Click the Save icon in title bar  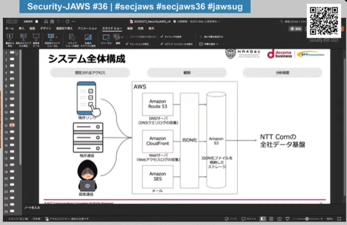click(x=52, y=22)
